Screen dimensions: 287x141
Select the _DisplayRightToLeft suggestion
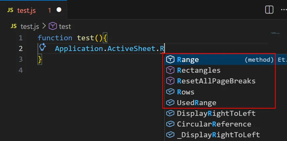218,135
